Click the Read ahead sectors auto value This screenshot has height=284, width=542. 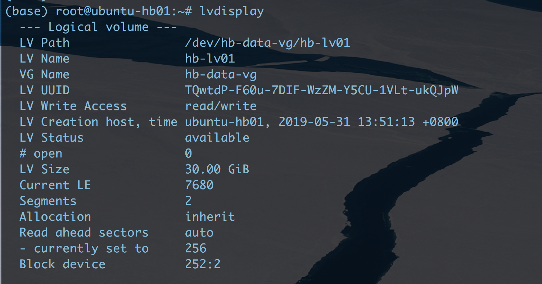[199, 233]
